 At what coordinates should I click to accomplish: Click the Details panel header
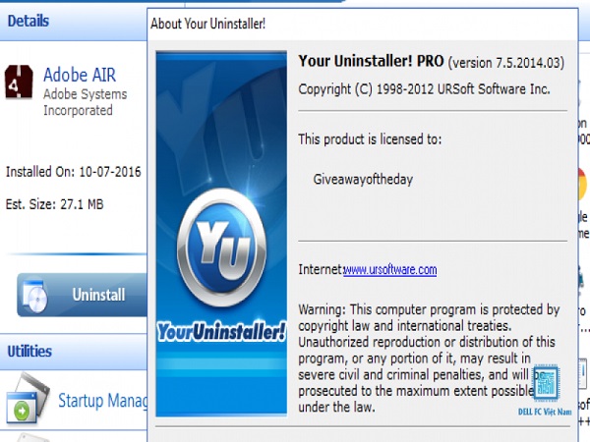[x=74, y=21]
